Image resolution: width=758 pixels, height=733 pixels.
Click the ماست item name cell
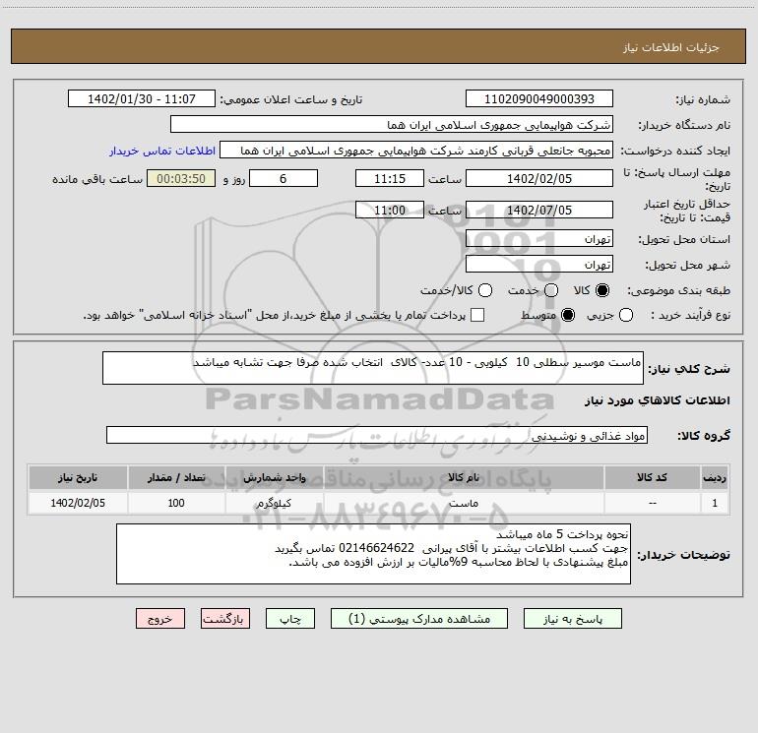pos(464,503)
